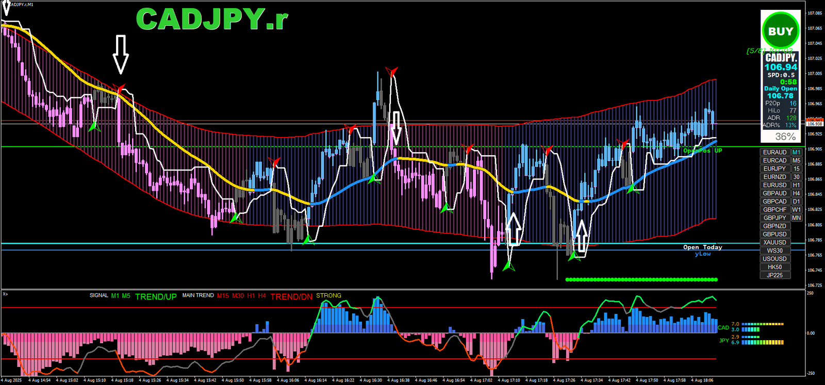The height and width of the screenshot is (385, 825).
Task: Click the X> marker in the indicator window
Action: pyautogui.click(x=5, y=294)
